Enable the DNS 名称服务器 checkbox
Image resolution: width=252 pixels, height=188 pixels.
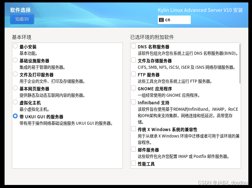pos(133,46)
